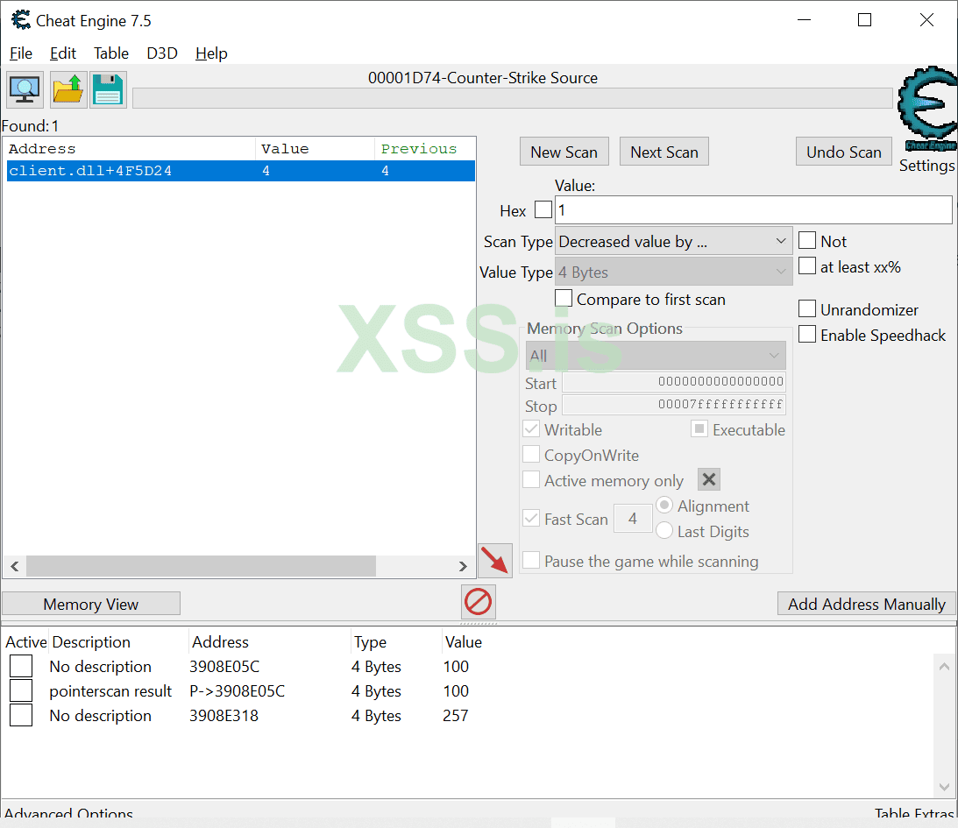
Task: Open the Table menu
Action: pos(111,53)
